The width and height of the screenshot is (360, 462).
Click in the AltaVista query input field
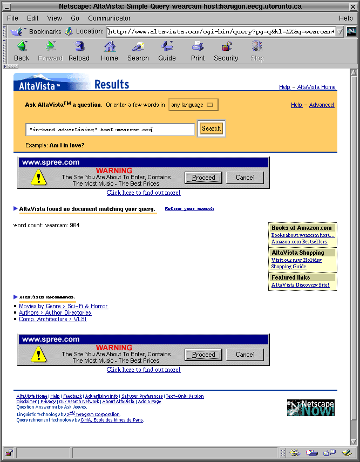click(x=110, y=130)
